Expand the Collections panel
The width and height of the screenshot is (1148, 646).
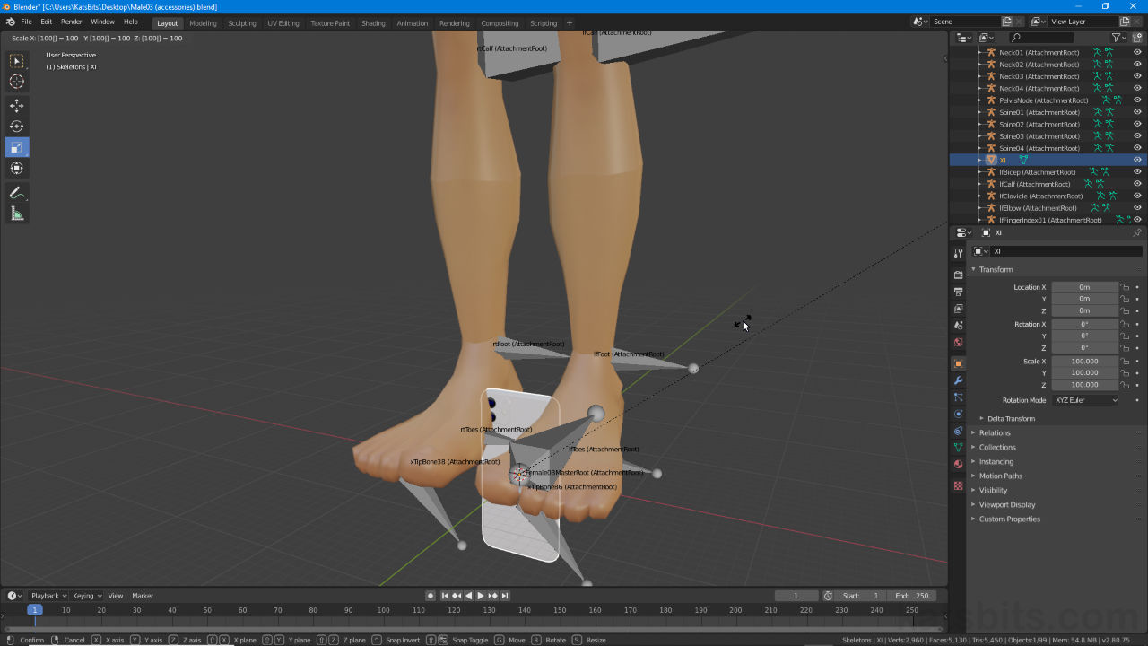tap(996, 447)
